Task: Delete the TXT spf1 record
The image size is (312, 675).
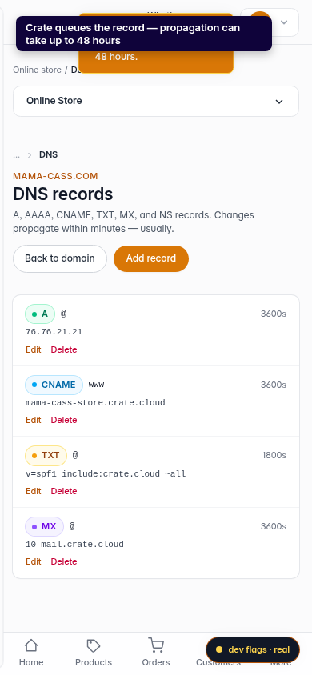Action: [x=64, y=491]
